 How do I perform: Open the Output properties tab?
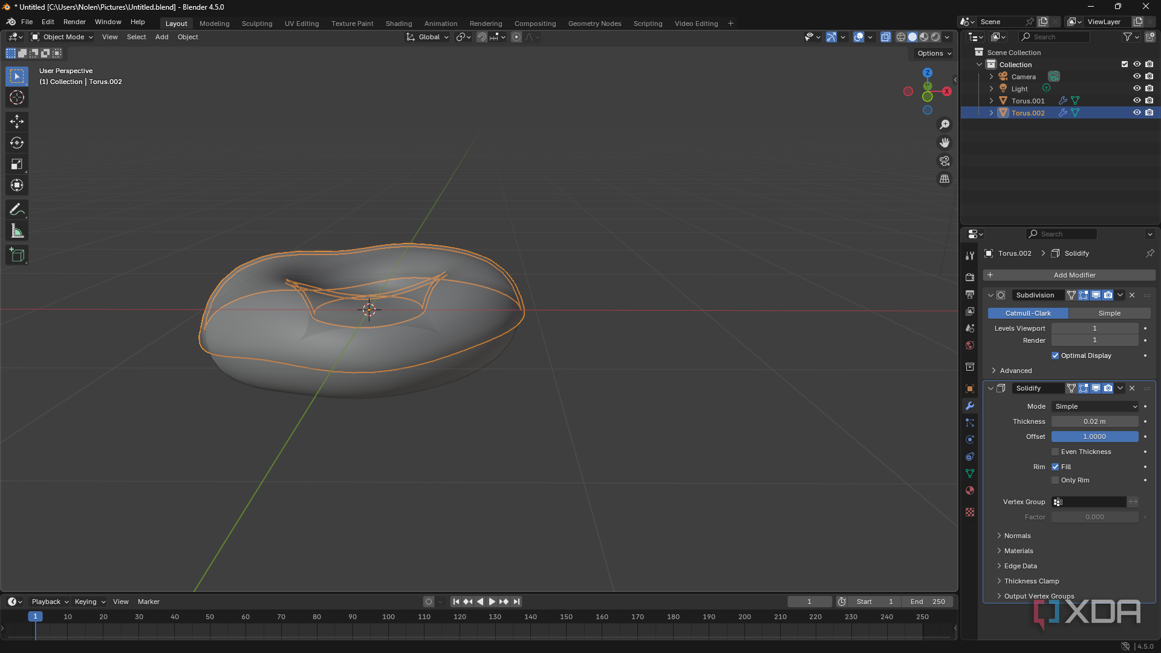[x=970, y=294]
